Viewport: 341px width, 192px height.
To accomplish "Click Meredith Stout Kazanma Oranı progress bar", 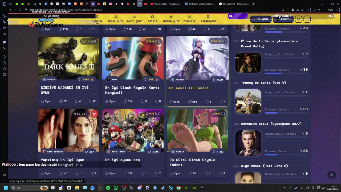I will point(287,154).
